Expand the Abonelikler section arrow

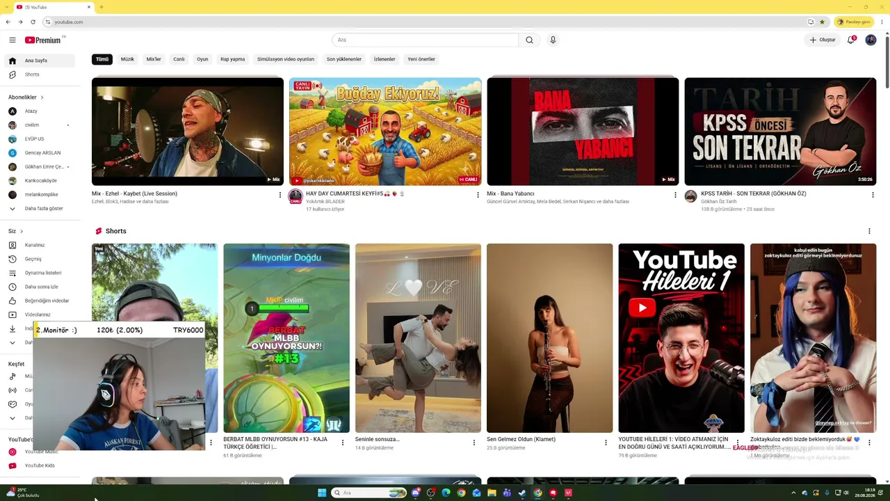[42, 97]
